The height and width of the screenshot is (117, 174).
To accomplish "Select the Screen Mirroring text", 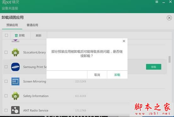I will [x=35, y=82].
